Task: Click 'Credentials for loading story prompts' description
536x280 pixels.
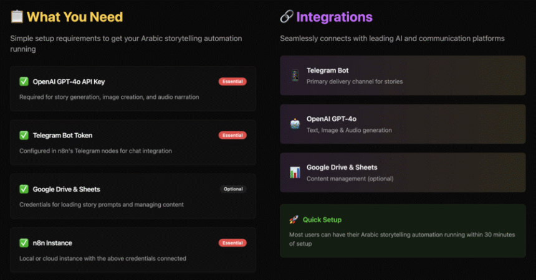Action: pyautogui.click(x=102, y=205)
